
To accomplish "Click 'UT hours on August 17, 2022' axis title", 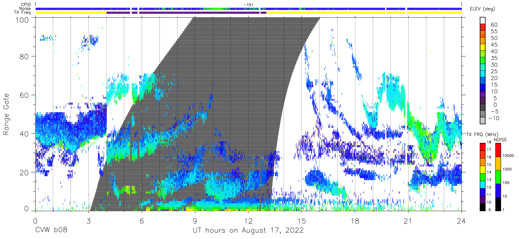I will pos(248,231).
